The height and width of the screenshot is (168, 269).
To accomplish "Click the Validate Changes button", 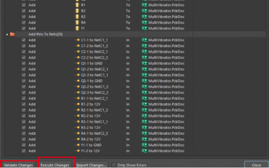I will click(x=18, y=165).
